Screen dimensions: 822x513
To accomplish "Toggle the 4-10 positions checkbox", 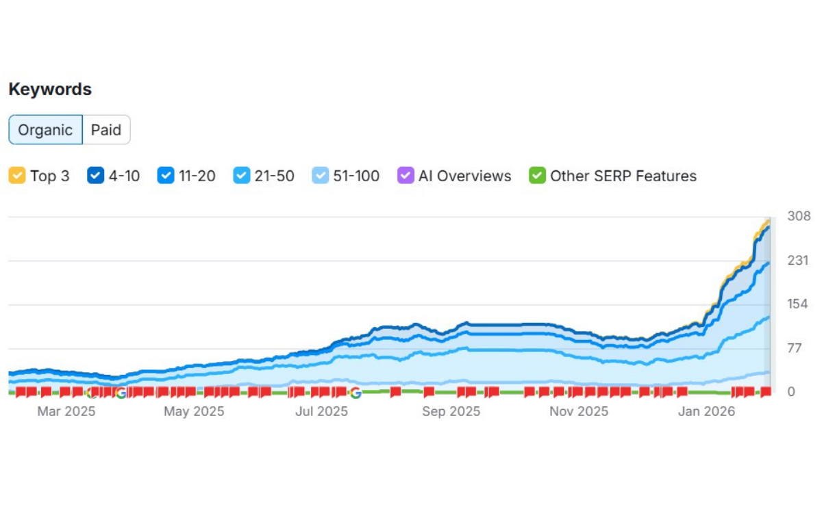I will tap(95, 176).
